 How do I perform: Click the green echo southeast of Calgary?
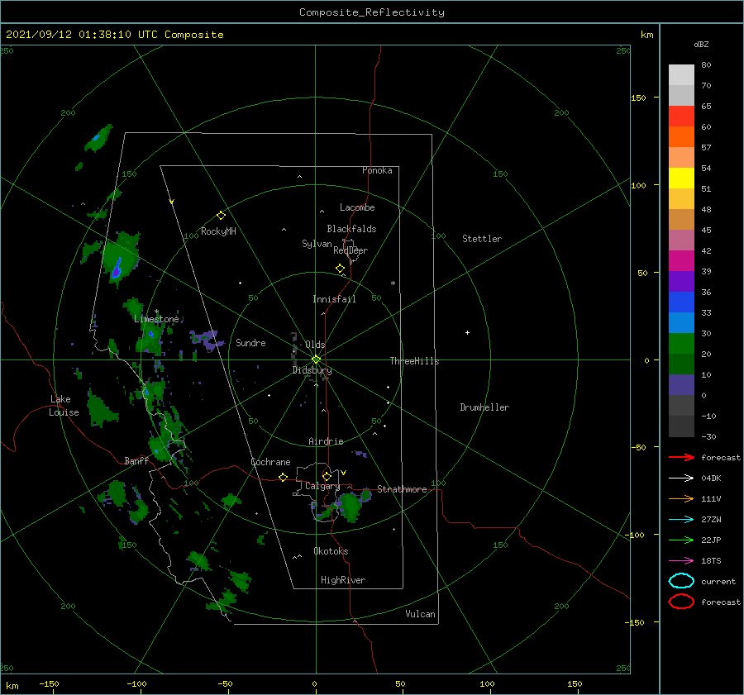[x=351, y=507]
